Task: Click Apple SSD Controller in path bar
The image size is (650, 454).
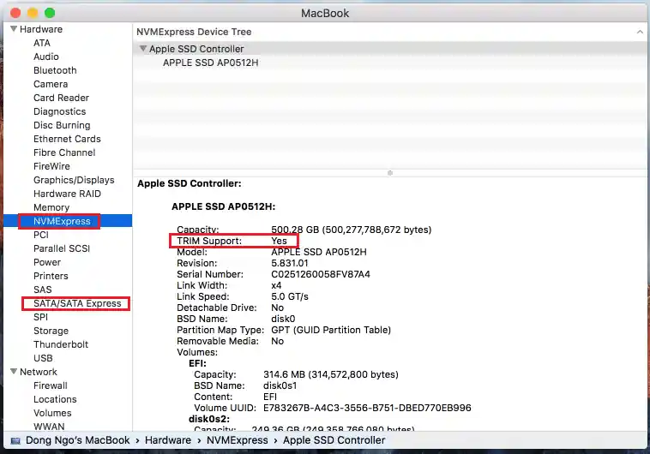Action: tap(334, 440)
